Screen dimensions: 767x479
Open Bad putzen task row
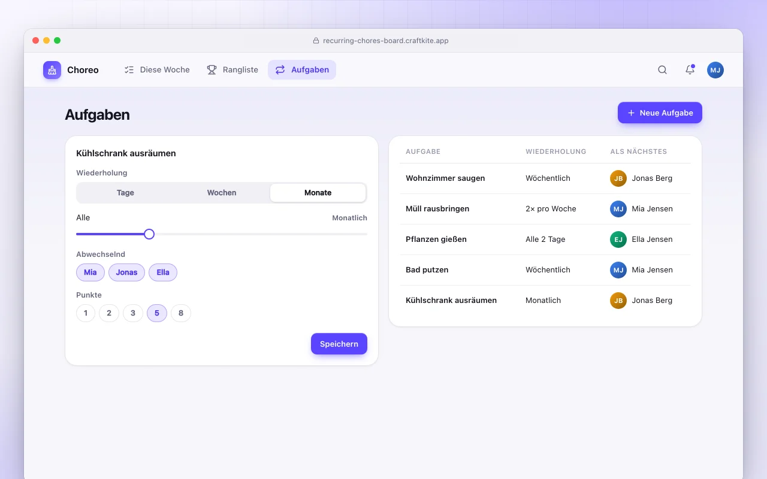click(545, 270)
